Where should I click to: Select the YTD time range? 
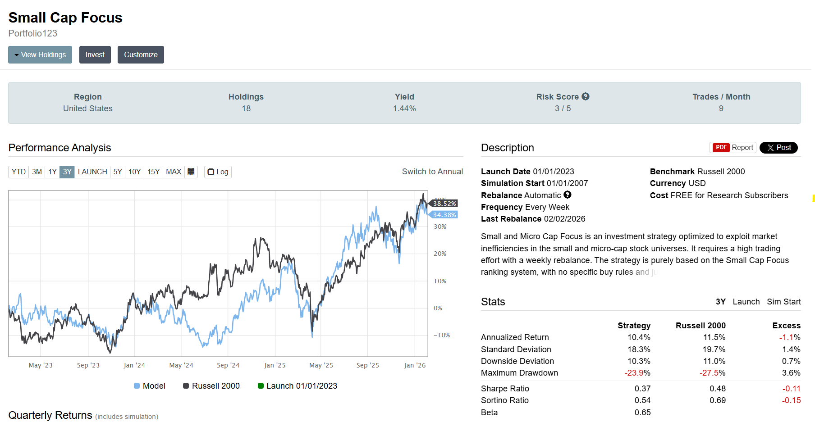click(18, 172)
